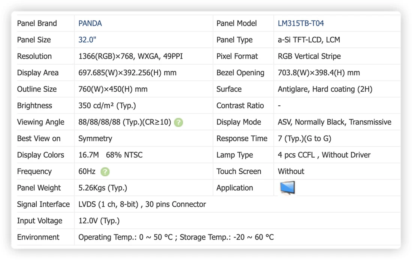
Task: Click the Display Mode ASV value
Action: (334, 122)
